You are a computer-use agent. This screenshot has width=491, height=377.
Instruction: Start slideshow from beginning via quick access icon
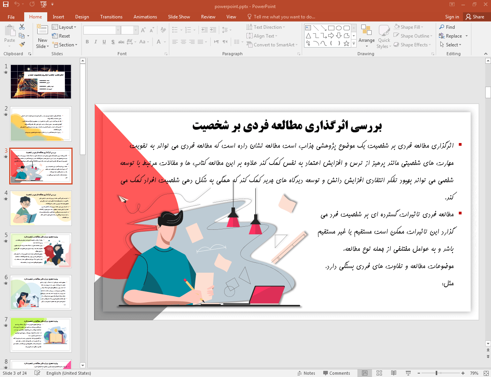[43, 4]
